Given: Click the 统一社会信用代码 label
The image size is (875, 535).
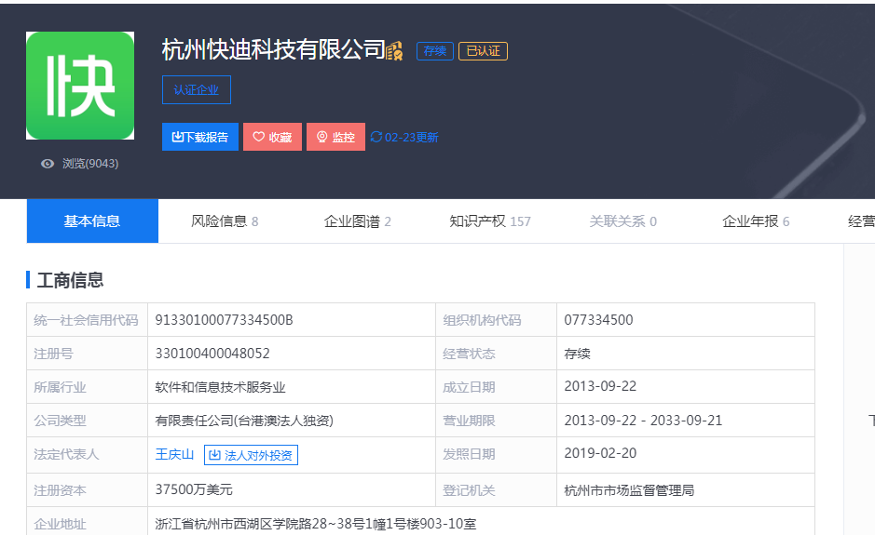Looking at the screenshot, I should (x=86, y=320).
